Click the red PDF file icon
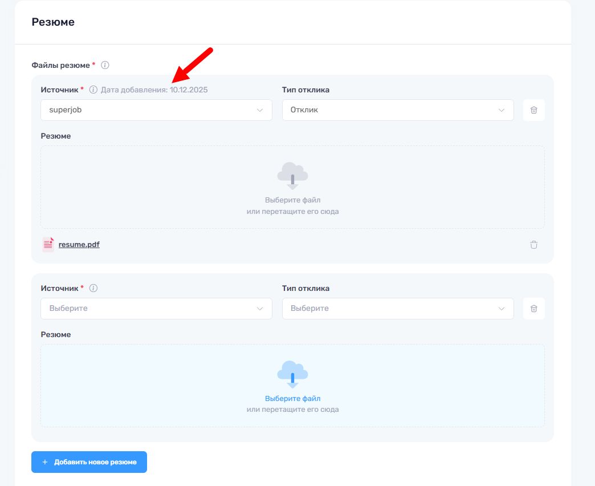 48,245
